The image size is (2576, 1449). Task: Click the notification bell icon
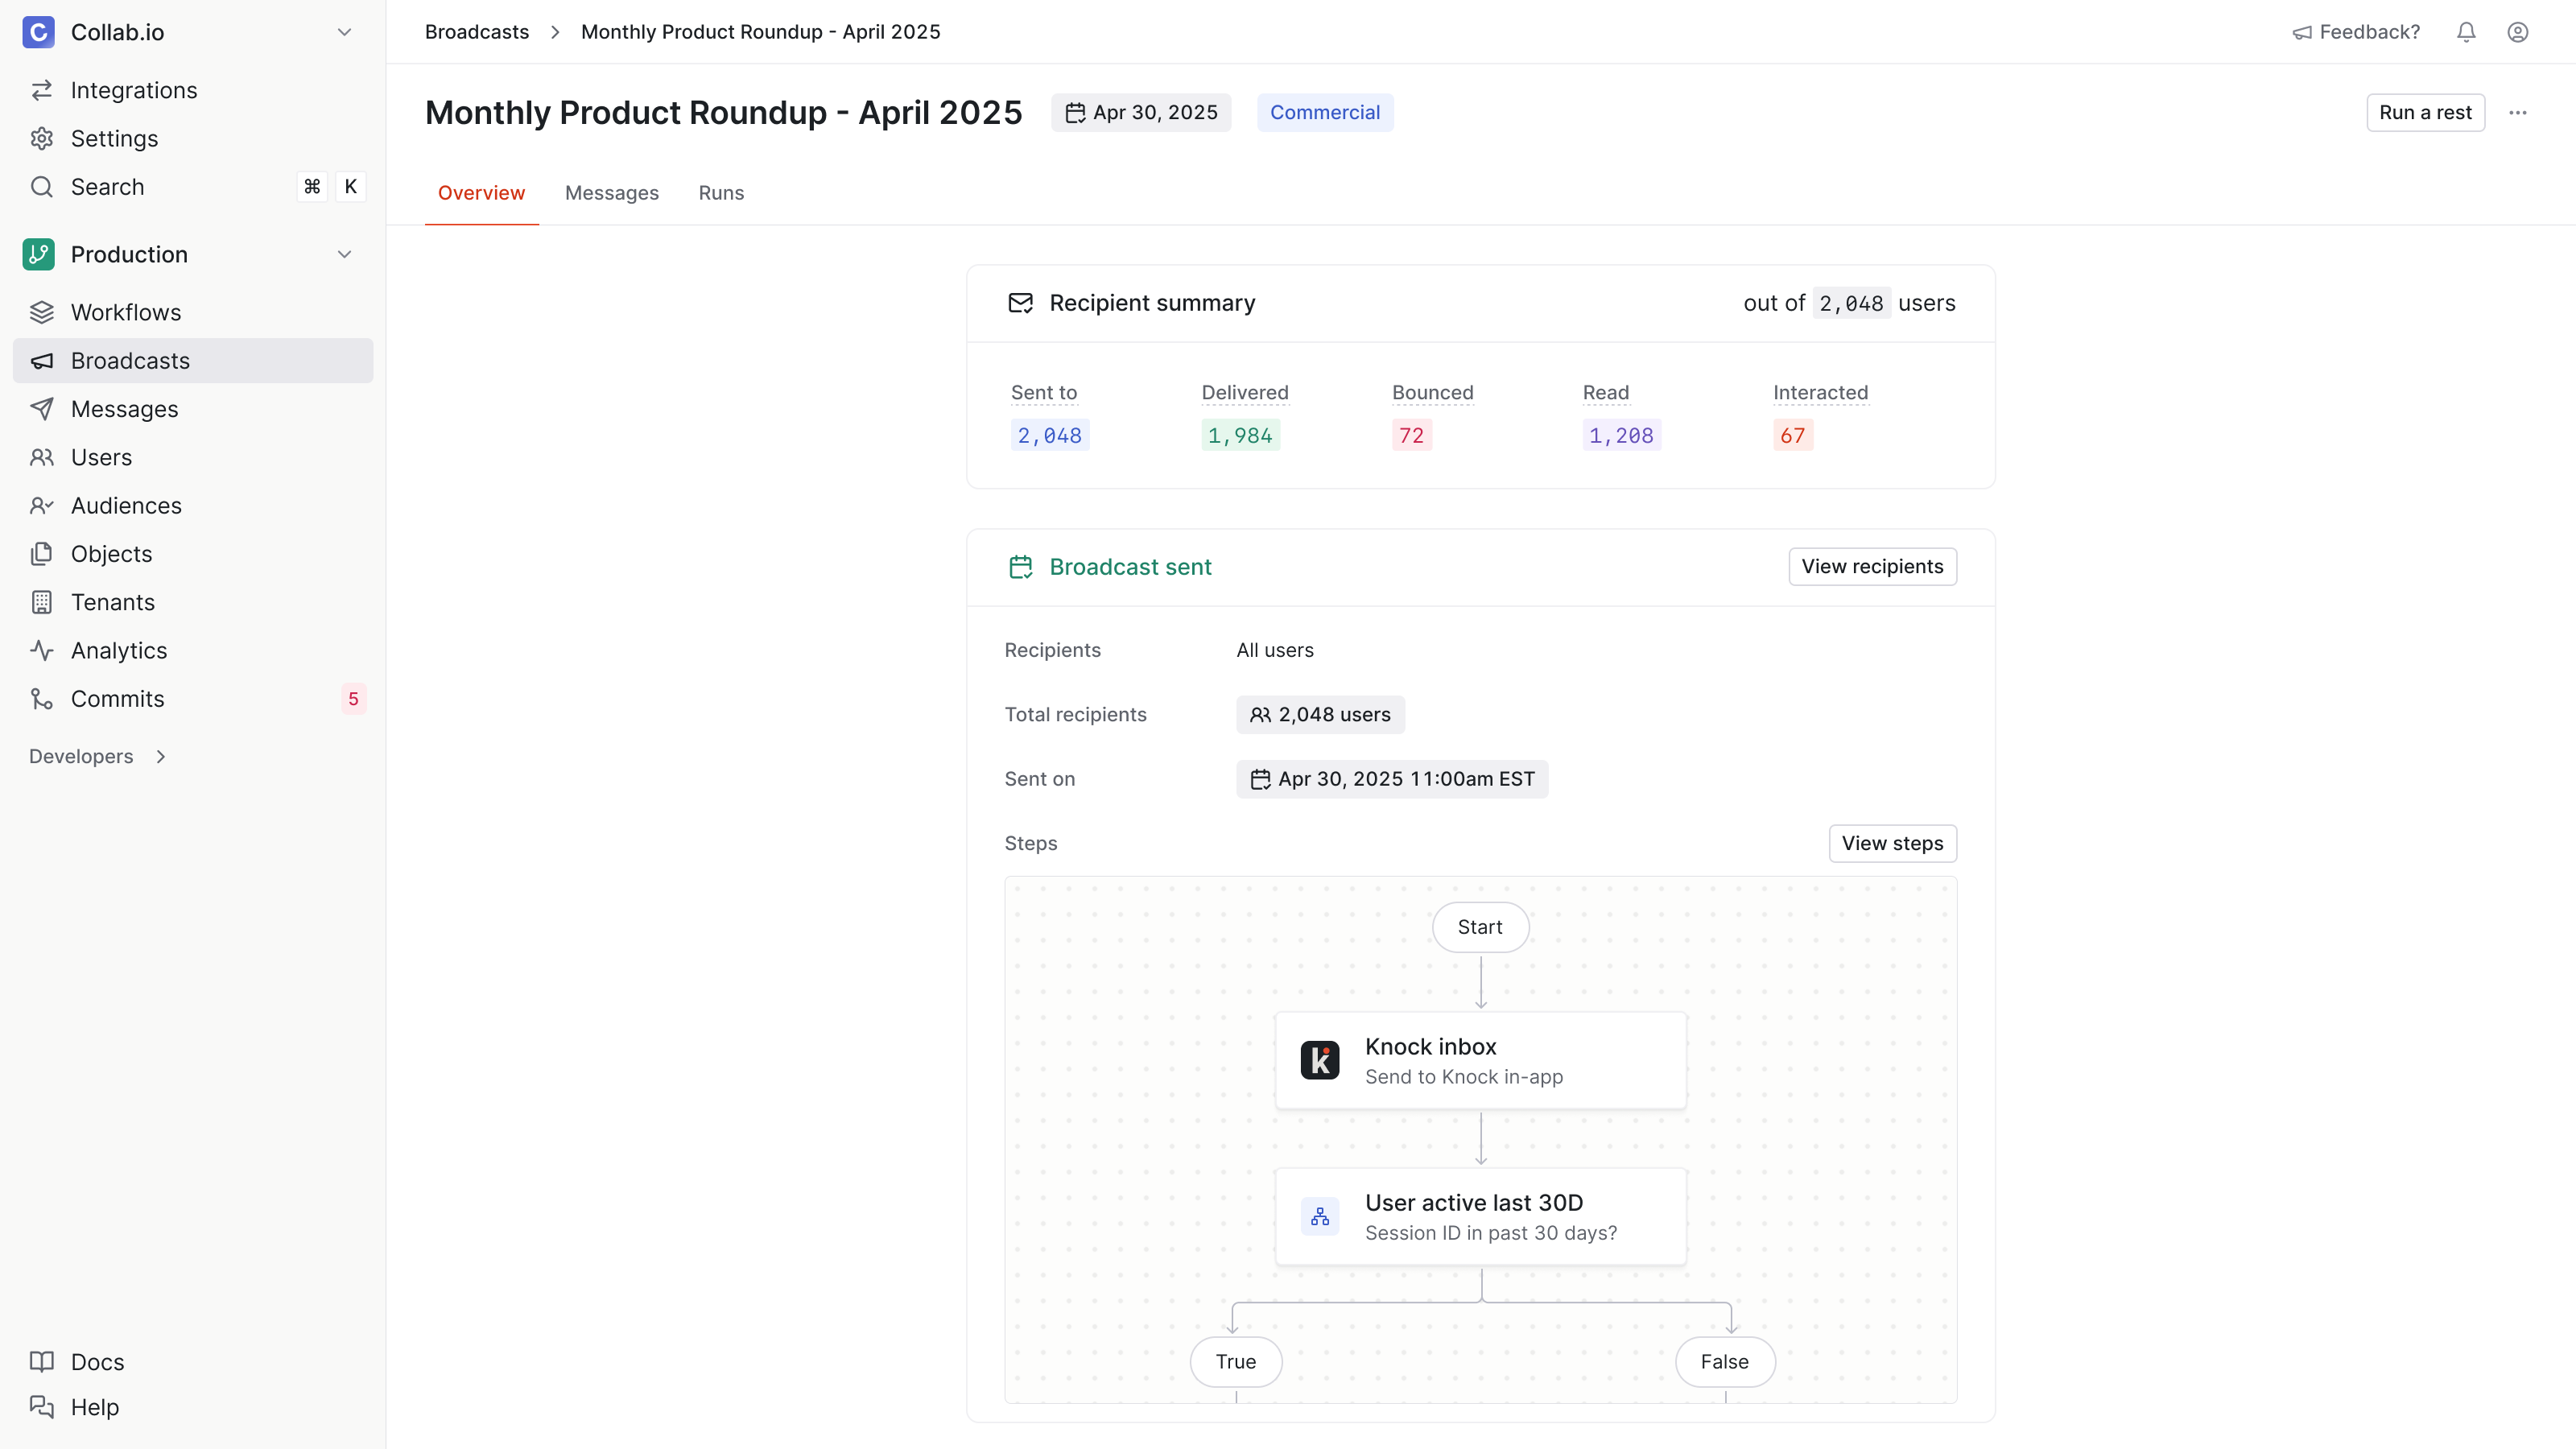click(x=2465, y=31)
